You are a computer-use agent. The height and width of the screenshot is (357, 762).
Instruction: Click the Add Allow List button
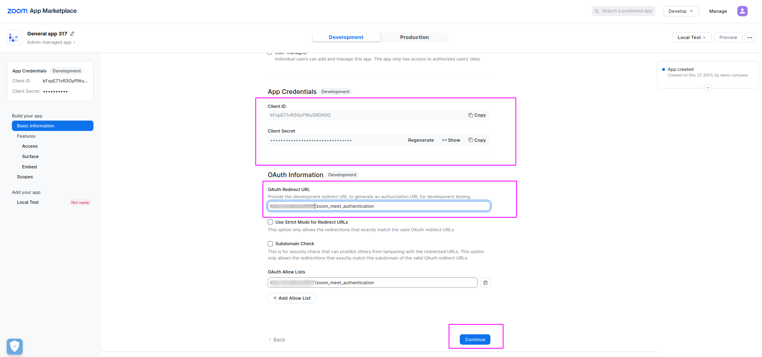pos(292,298)
